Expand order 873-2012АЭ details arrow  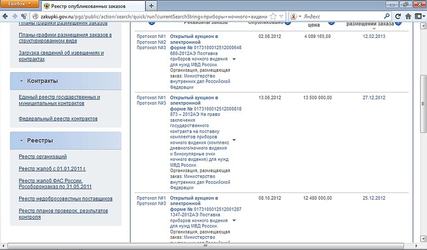[x=234, y=140]
